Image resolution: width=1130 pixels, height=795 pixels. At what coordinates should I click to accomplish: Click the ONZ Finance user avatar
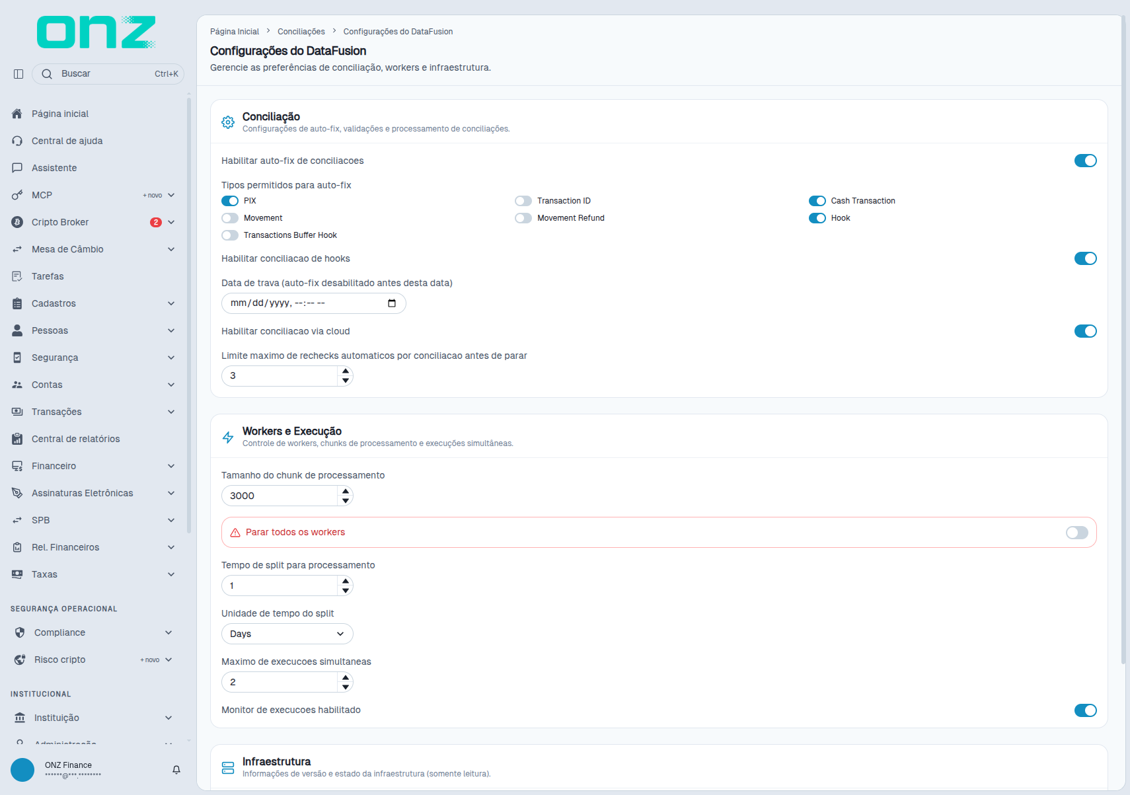coord(22,770)
